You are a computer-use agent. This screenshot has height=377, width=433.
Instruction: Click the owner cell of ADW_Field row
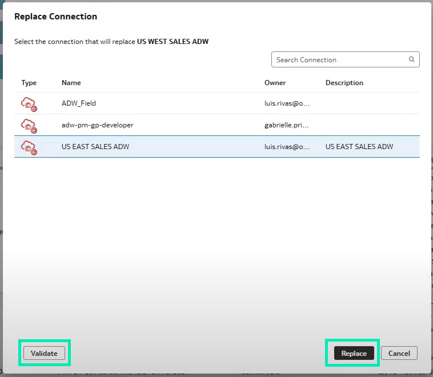click(287, 103)
